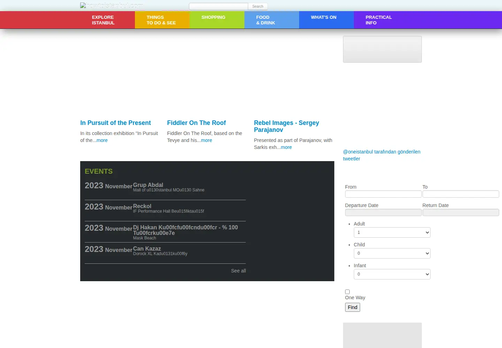Image resolution: width=502 pixels, height=348 pixels.
Task: Open the howtoistanbul.com site logo
Action: (112, 6)
